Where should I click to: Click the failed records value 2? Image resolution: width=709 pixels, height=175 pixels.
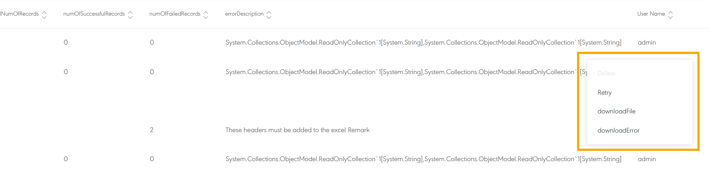click(152, 130)
